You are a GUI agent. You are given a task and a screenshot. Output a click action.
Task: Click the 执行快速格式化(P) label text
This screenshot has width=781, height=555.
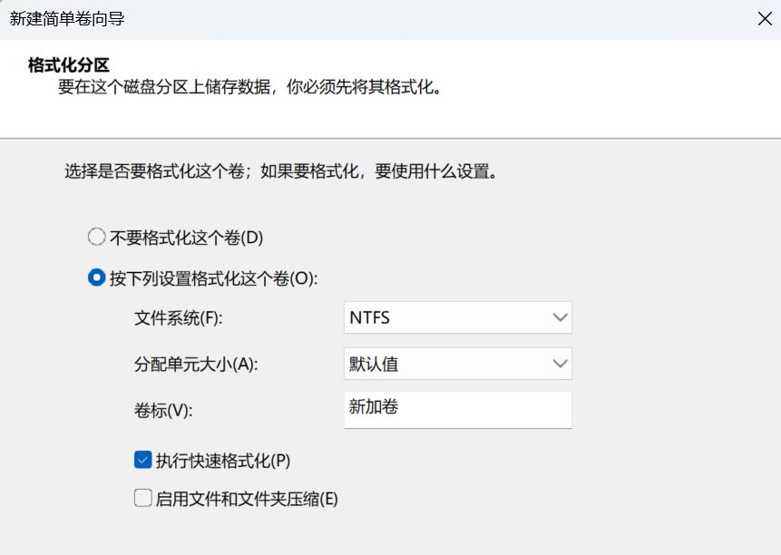click(223, 461)
